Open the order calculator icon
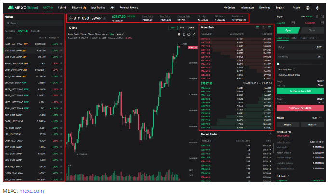Image resolution: width=330 pixels, height=194 pixels. (x=317, y=17)
